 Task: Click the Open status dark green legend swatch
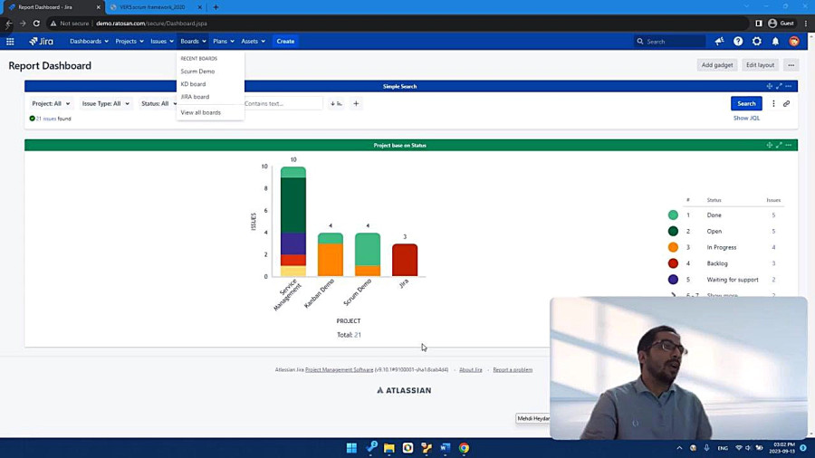(x=673, y=231)
